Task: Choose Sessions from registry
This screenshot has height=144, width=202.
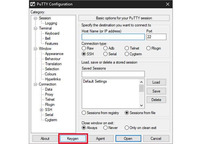Action: tap(84, 113)
